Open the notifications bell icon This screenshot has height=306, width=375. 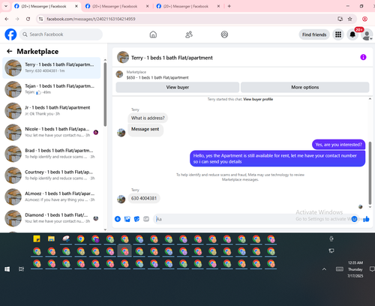(352, 34)
